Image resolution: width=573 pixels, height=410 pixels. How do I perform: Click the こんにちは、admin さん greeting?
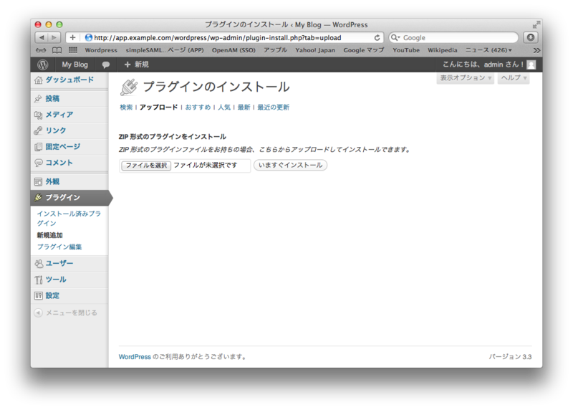tap(483, 65)
